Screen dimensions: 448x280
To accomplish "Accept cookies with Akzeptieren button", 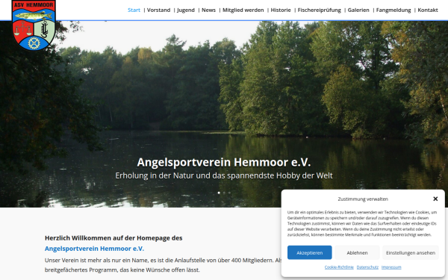I will (x=309, y=252).
